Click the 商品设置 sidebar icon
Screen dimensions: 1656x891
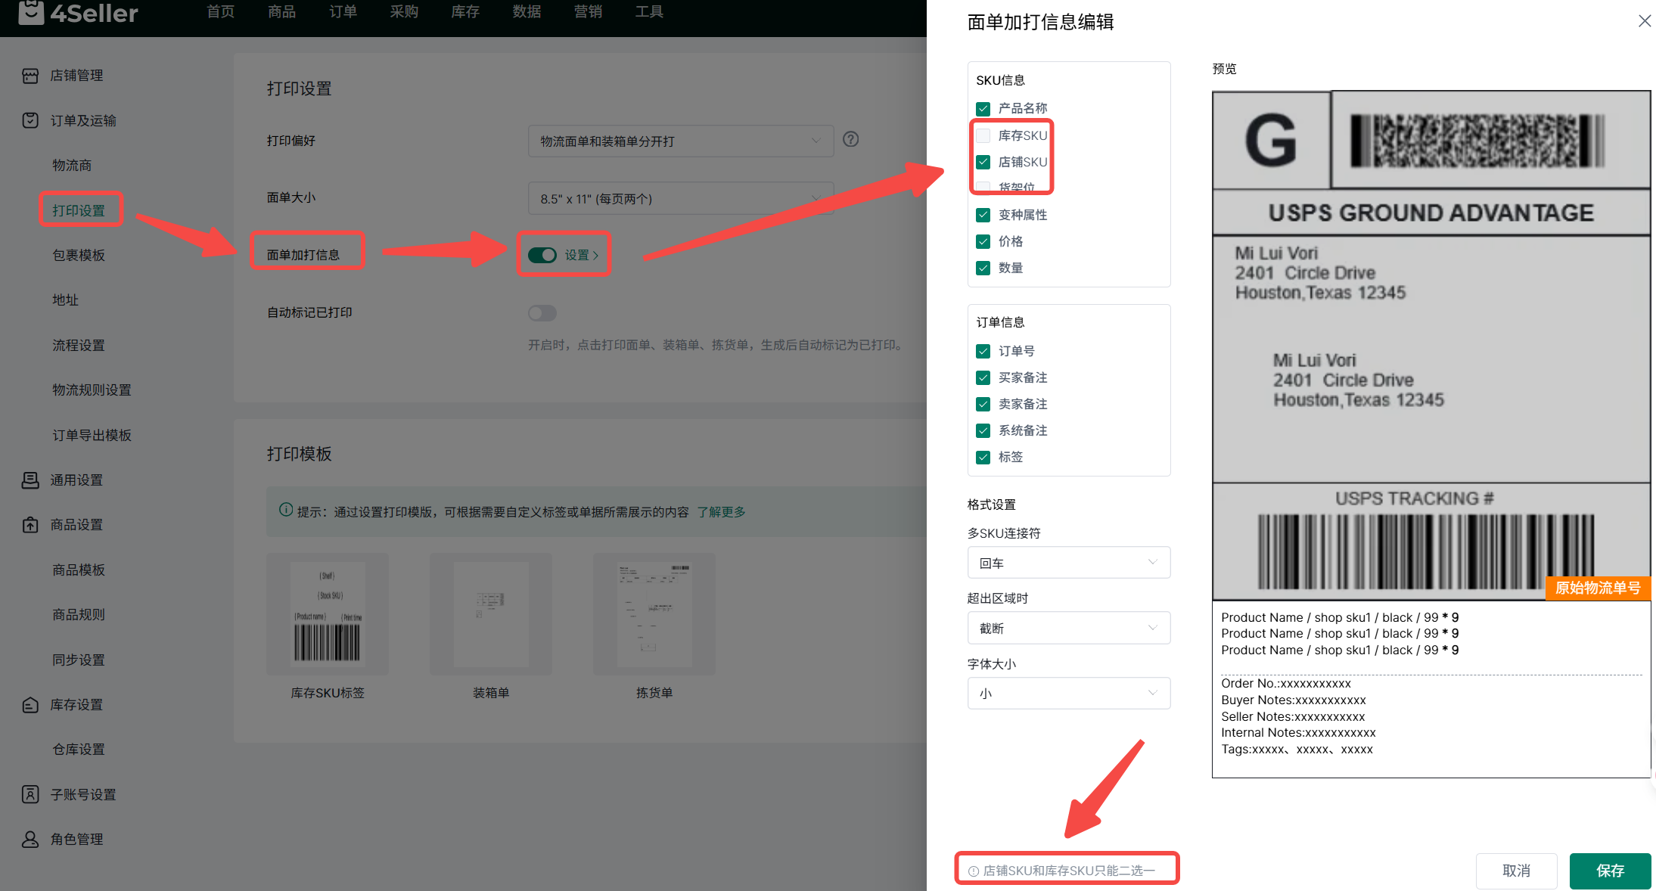point(30,525)
